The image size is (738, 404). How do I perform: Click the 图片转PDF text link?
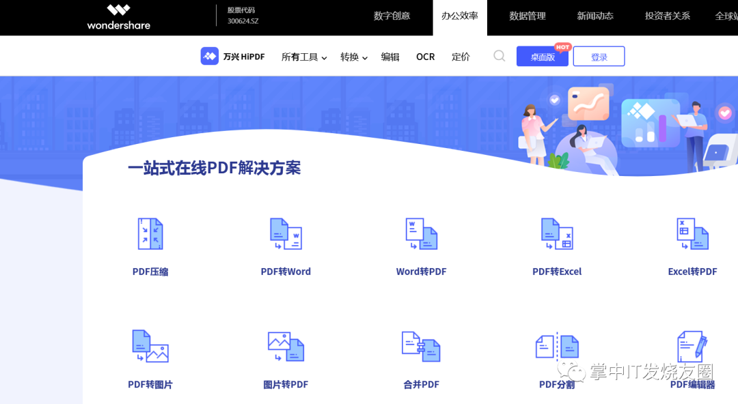286,385
